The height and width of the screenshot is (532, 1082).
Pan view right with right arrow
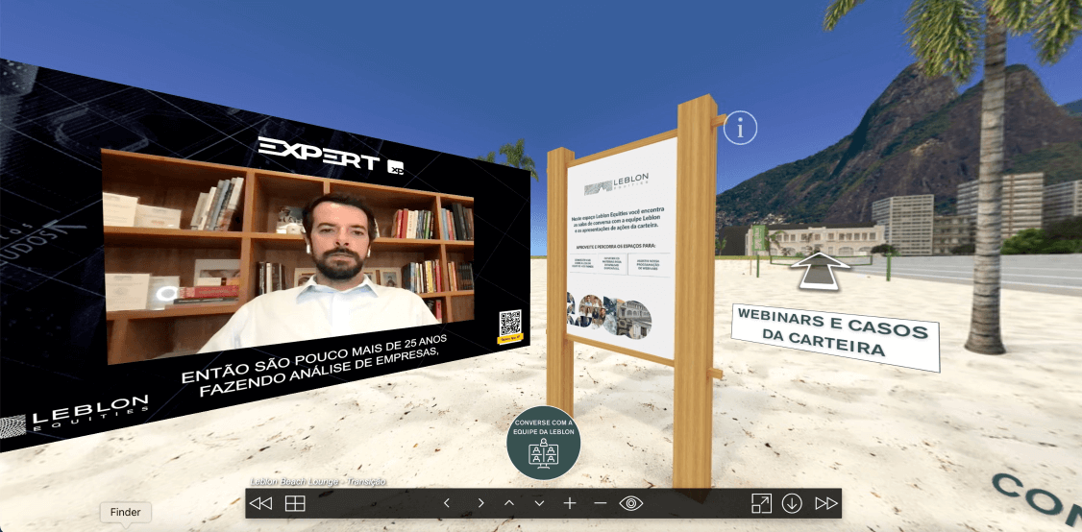coord(481,503)
